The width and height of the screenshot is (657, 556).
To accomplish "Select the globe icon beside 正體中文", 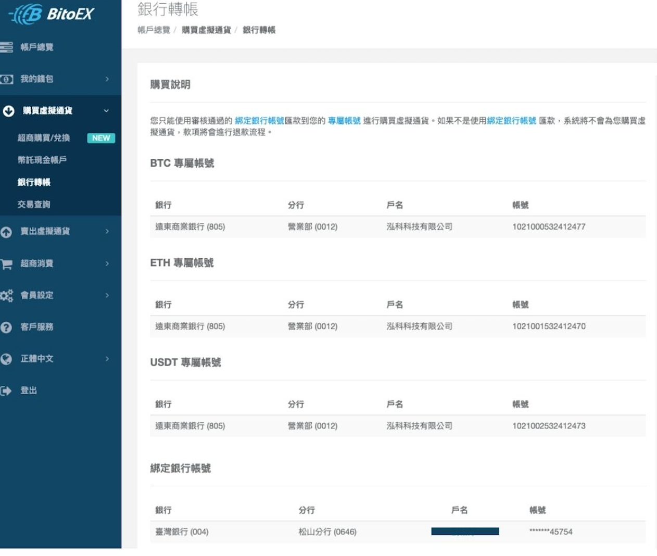I will [6, 359].
